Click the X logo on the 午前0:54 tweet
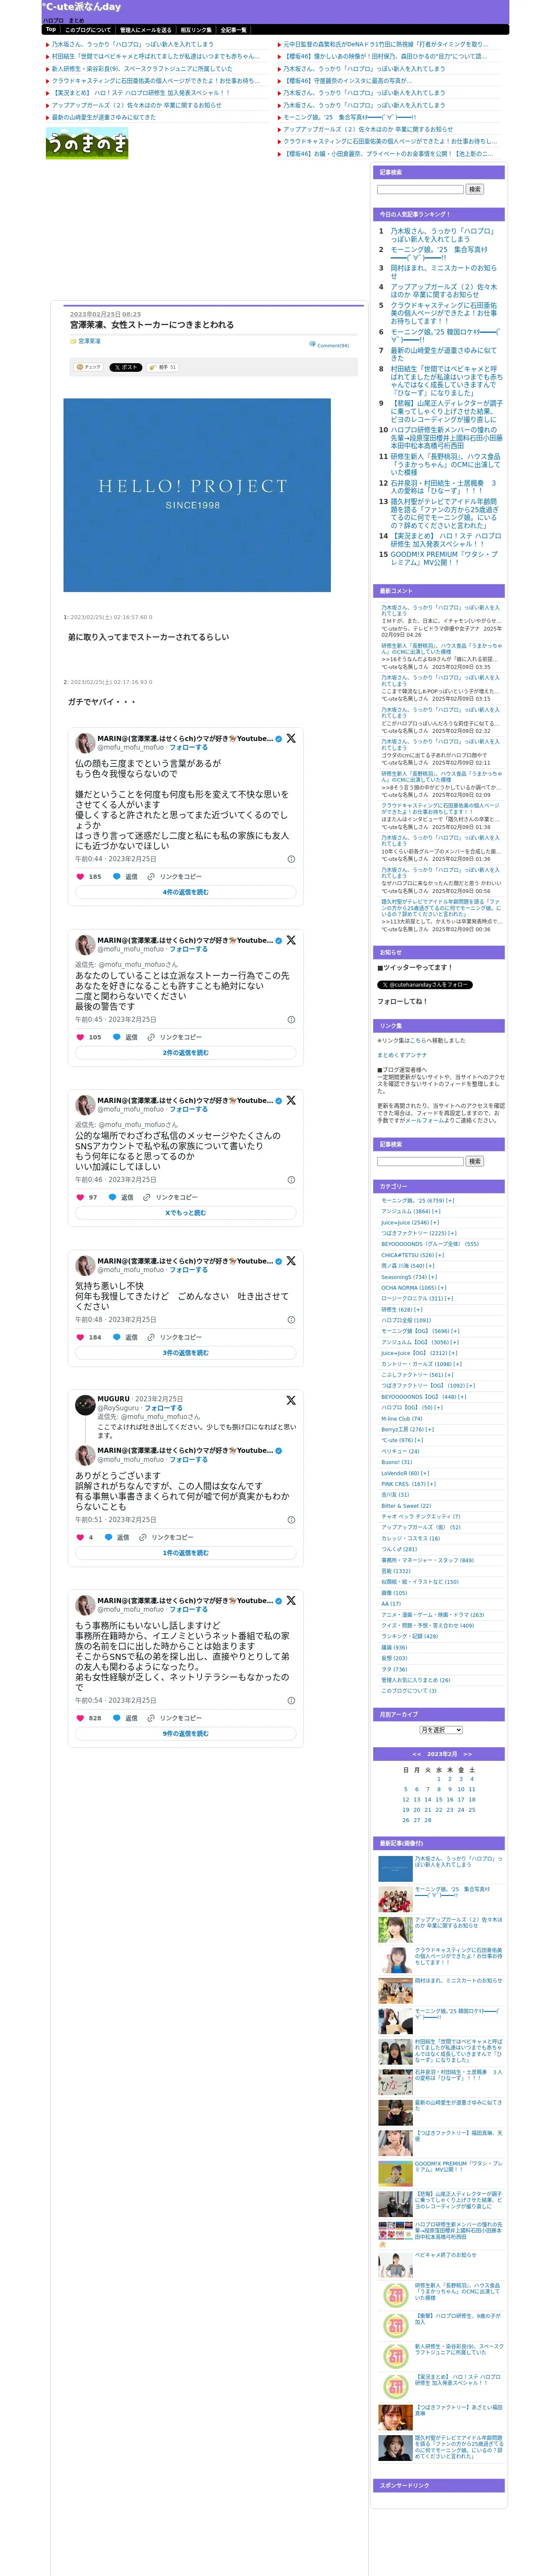 pyautogui.click(x=291, y=1601)
